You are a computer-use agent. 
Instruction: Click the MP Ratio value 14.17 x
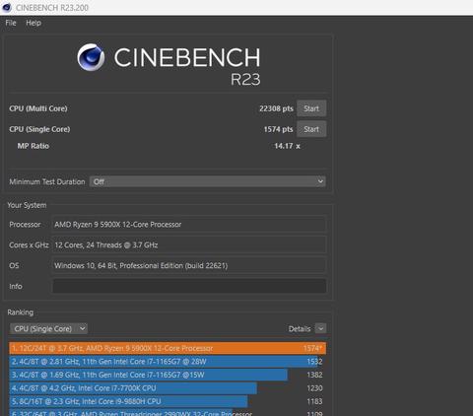tap(287, 146)
